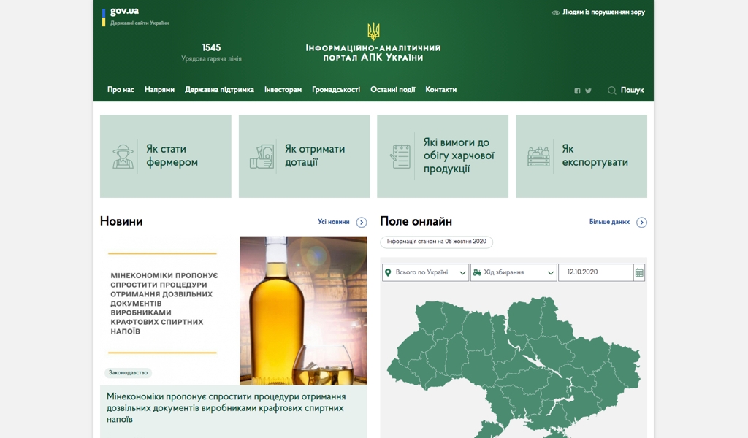Click the Поле онлайн section heading
The width and height of the screenshot is (748, 438).
tap(416, 221)
